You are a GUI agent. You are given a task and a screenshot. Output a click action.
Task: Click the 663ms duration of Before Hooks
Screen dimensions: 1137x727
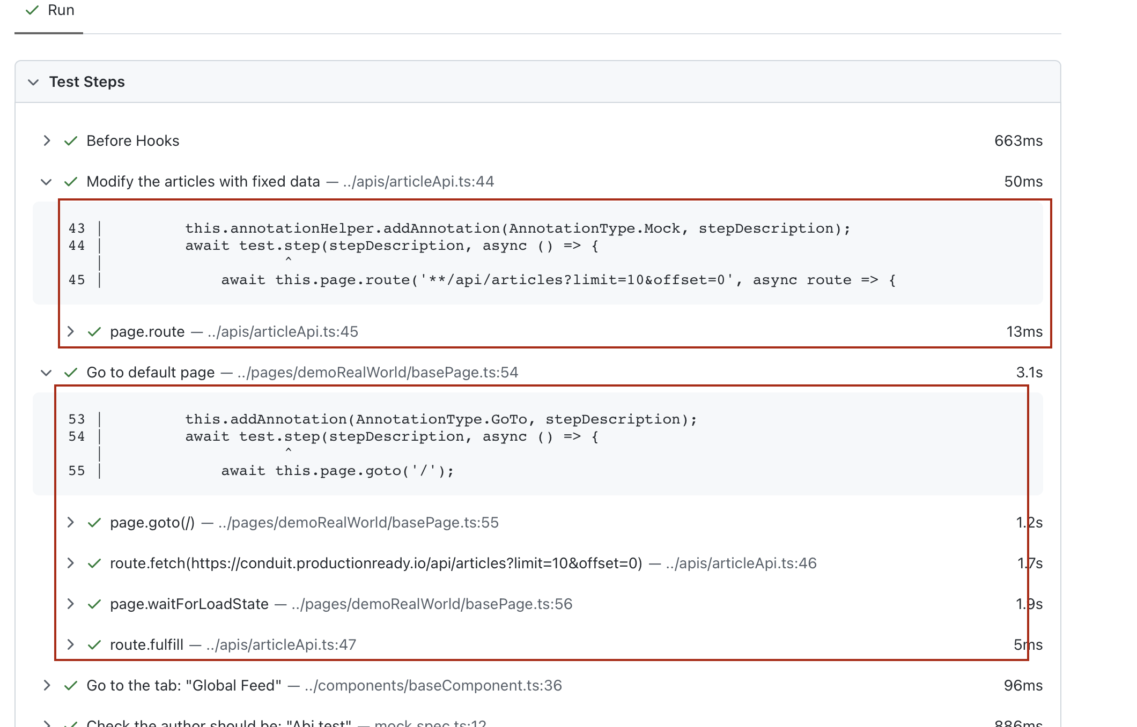point(1018,140)
